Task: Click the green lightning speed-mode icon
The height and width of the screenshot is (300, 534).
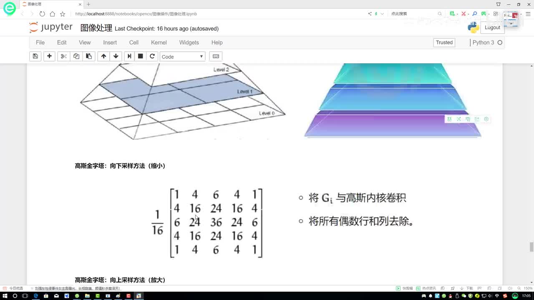Action: 376,14
